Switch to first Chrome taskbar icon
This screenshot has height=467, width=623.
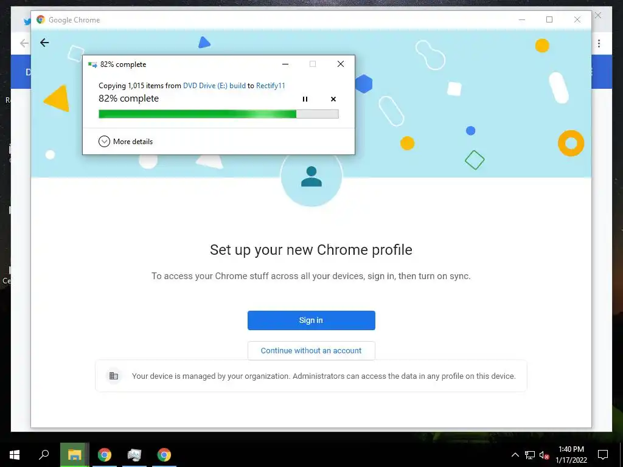point(105,455)
